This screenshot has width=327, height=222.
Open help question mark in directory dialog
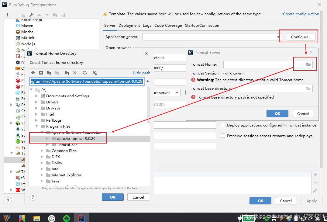[x=33, y=197]
